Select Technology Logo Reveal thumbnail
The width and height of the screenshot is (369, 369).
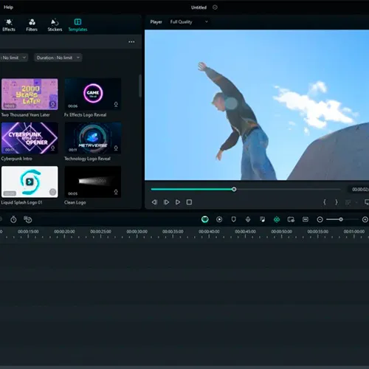click(93, 138)
